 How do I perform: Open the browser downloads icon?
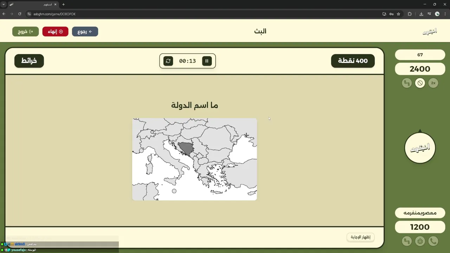(x=421, y=14)
